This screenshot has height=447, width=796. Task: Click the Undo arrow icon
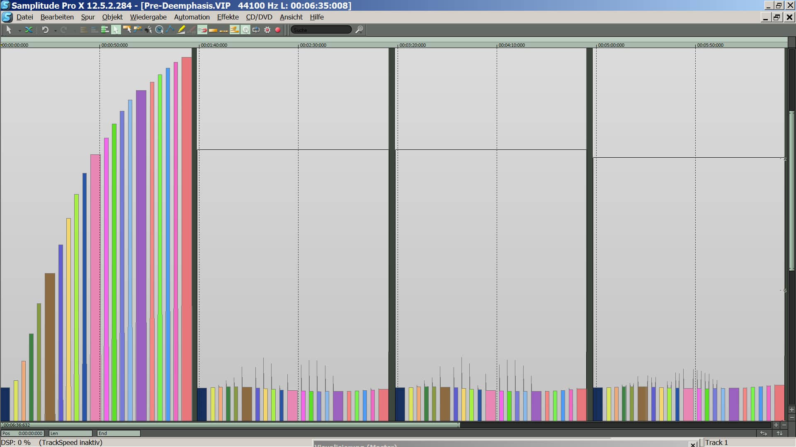coord(45,30)
